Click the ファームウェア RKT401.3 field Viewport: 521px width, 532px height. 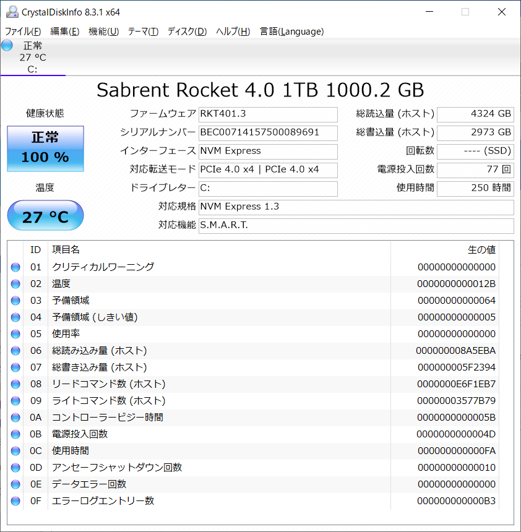click(x=268, y=114)
